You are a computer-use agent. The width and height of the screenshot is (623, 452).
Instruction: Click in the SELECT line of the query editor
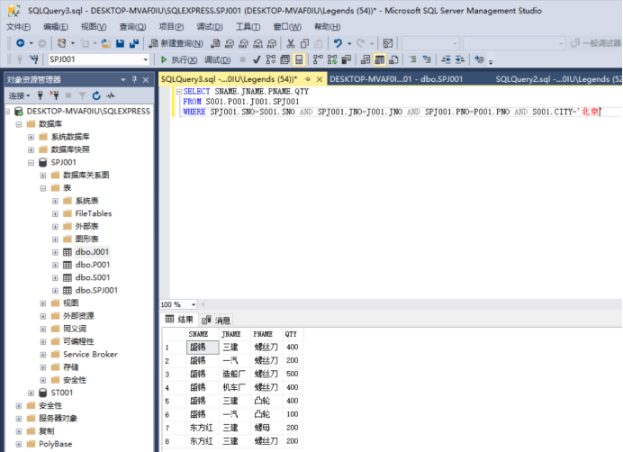point(246,92)
